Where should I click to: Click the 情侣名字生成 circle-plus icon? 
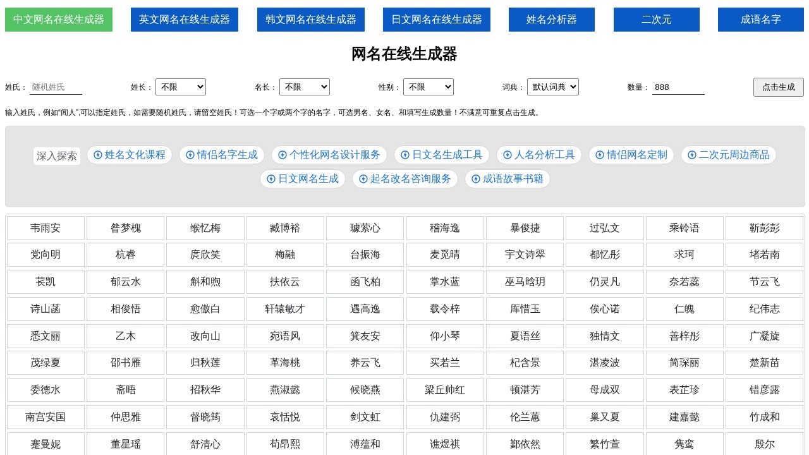190,155
